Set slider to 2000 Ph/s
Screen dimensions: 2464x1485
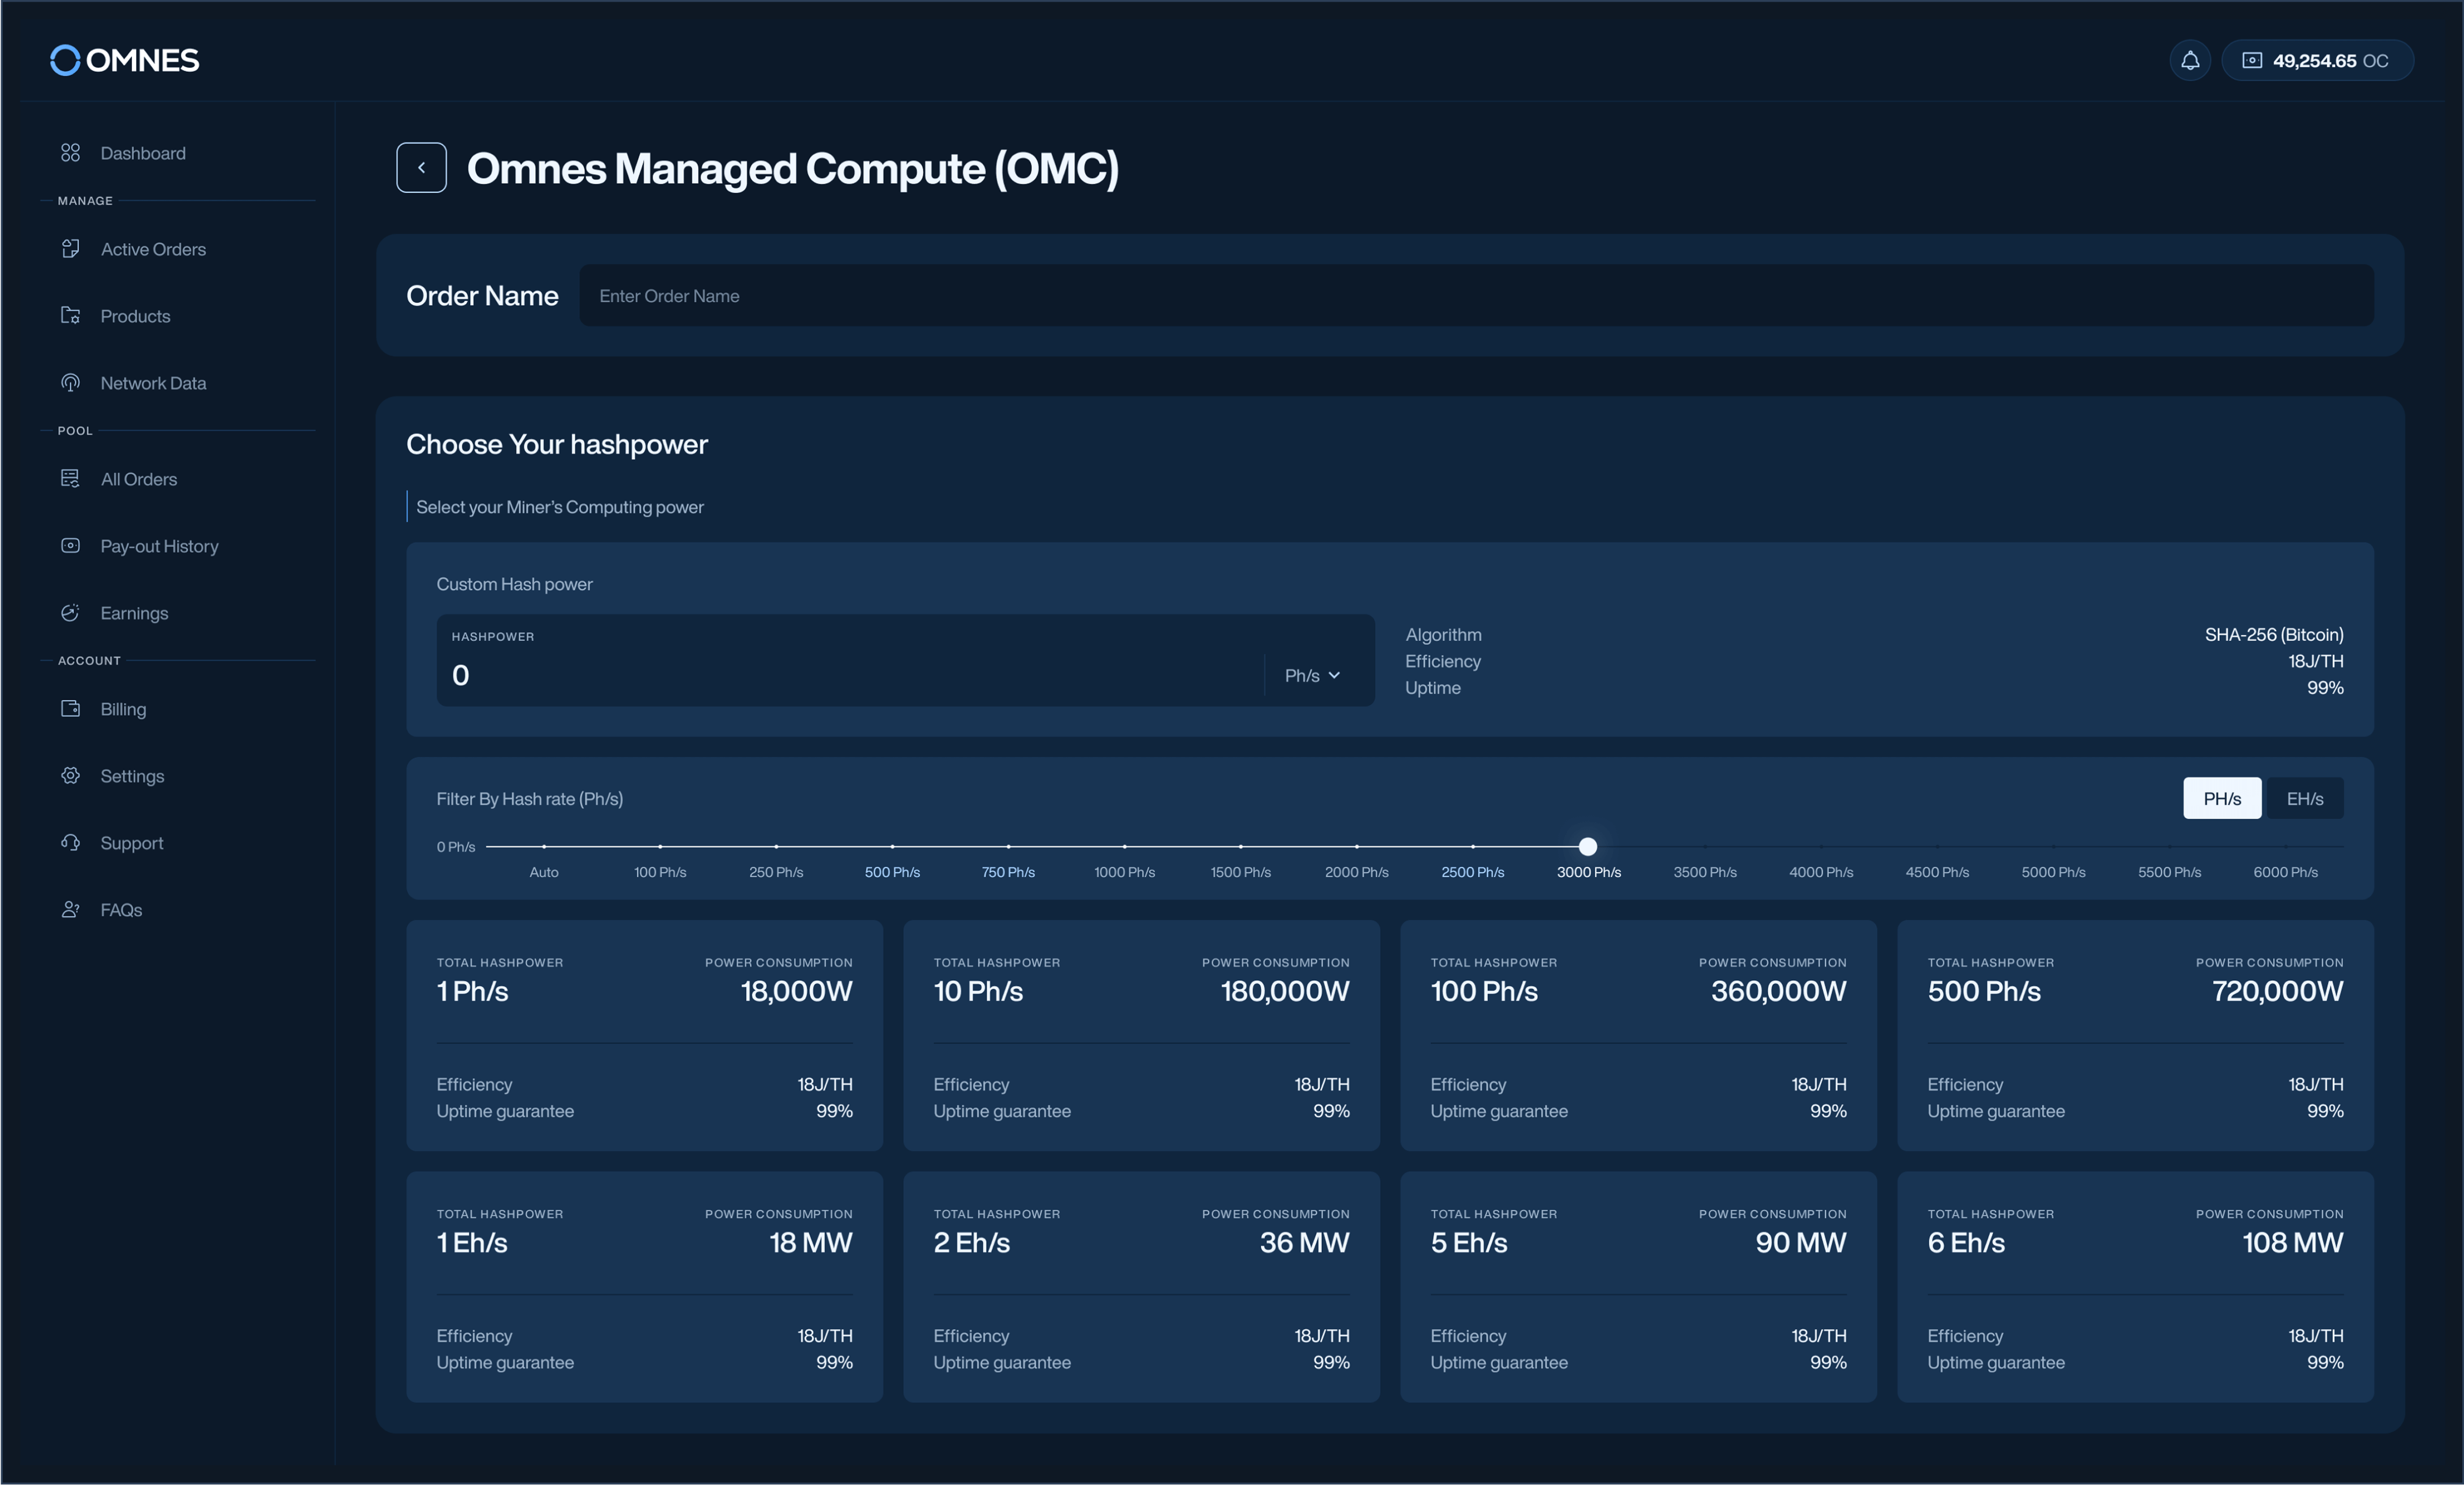coord(1356,872)
